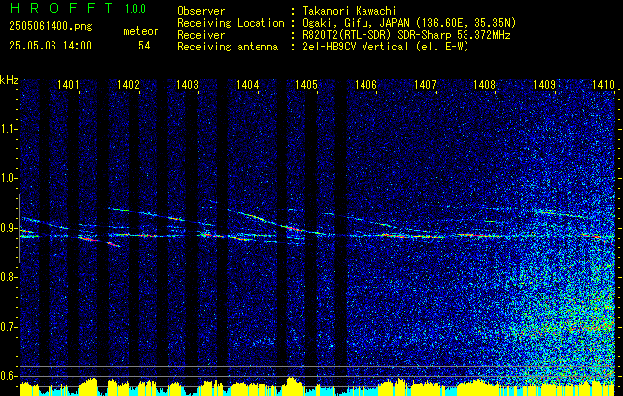
Task: Click frequency label 0.6
Action: click(x=8, y=376)
